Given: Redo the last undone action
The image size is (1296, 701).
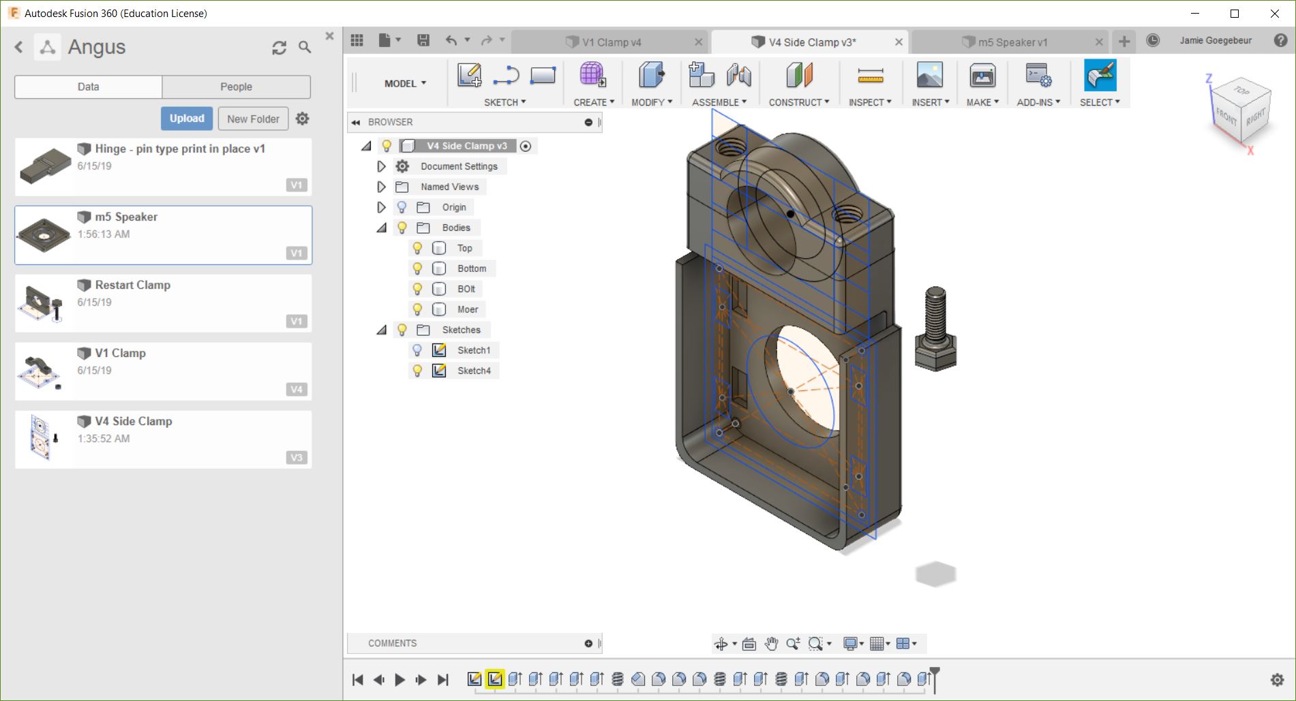Looking at the screenshot, I should click(486, 40).
